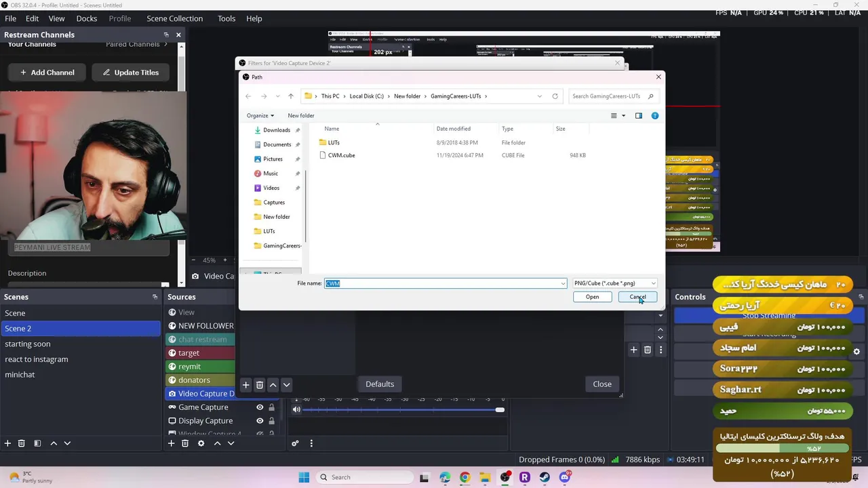
Task: Open scene filters icon in Scenes toolbar
Action: pos(37,443)
